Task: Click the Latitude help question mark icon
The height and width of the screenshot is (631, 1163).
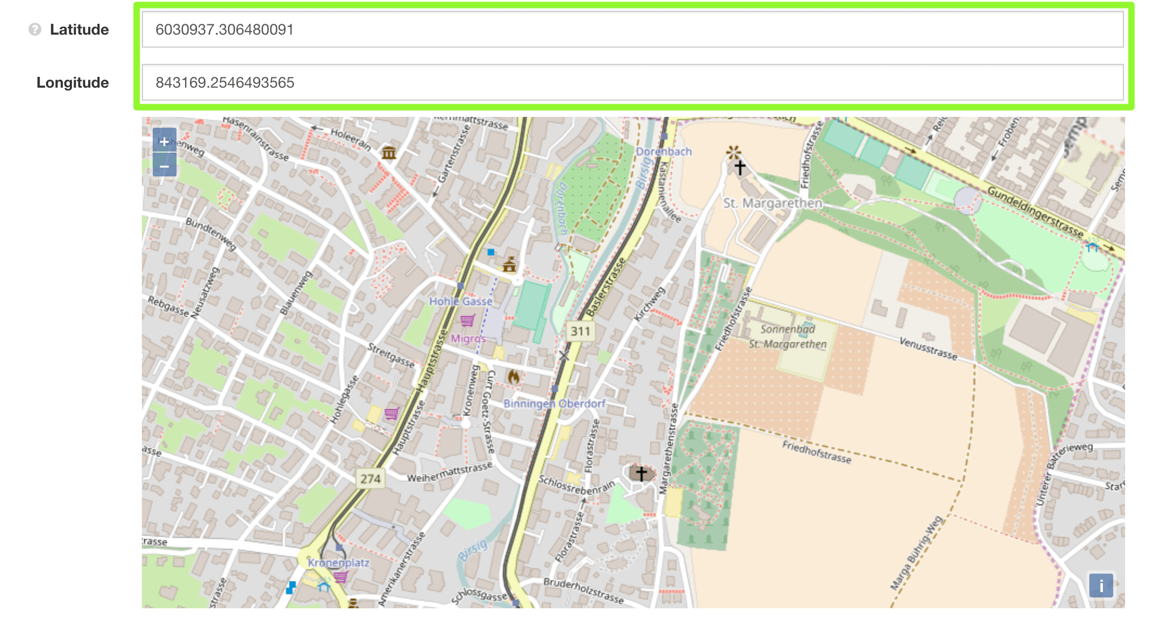Action: click(x=35, y=29)
